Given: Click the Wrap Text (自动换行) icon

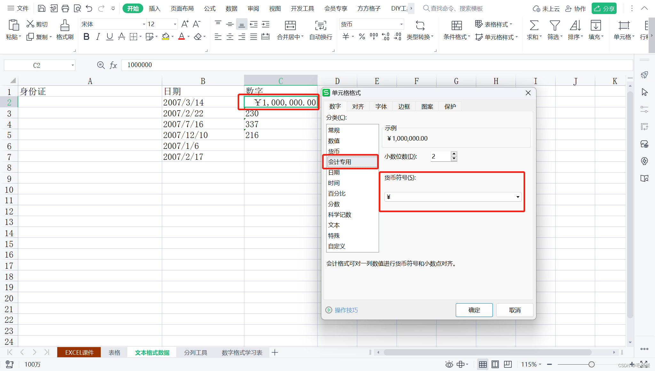Looking at the screenshot, I should click(x=320, y=26).
